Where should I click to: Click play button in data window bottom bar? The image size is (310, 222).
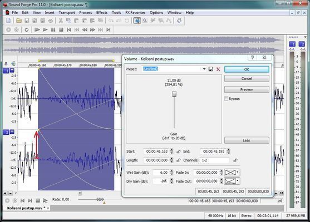[x=45, y=201]
